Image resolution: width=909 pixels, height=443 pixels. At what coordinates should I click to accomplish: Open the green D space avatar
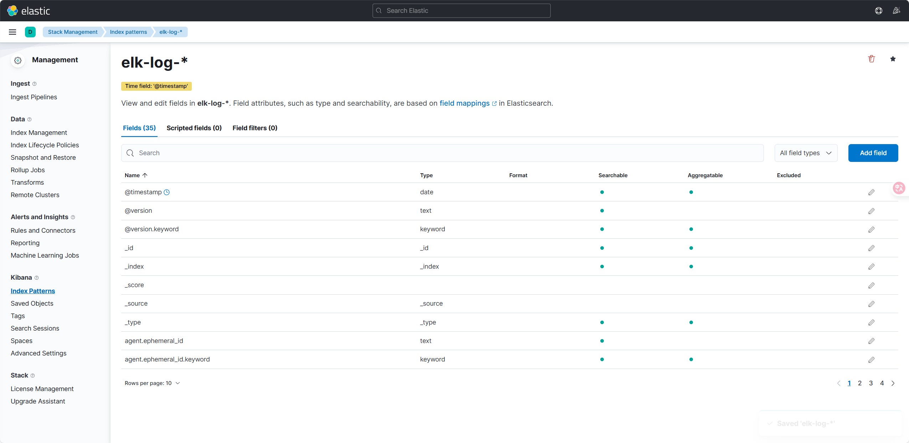[30, 32]
